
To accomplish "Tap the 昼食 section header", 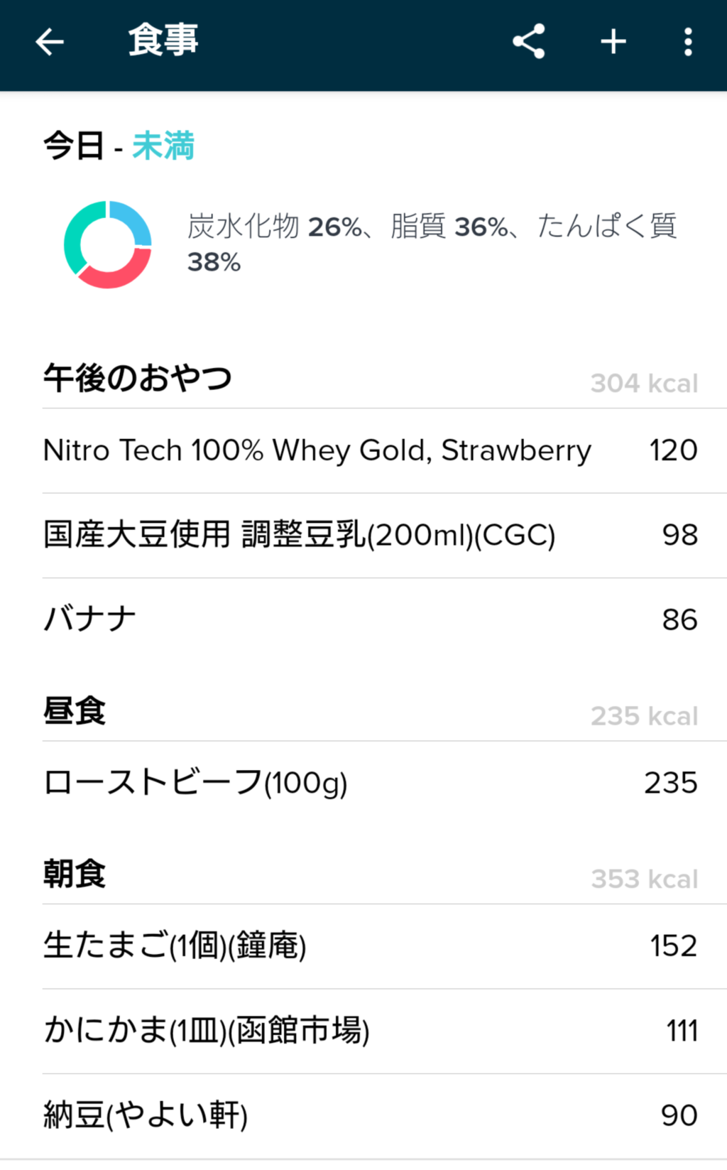I will 75,711.
